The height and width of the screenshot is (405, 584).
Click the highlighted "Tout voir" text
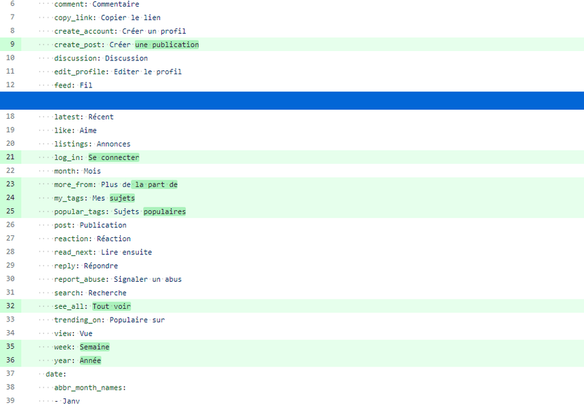click(x=111, y=306)
